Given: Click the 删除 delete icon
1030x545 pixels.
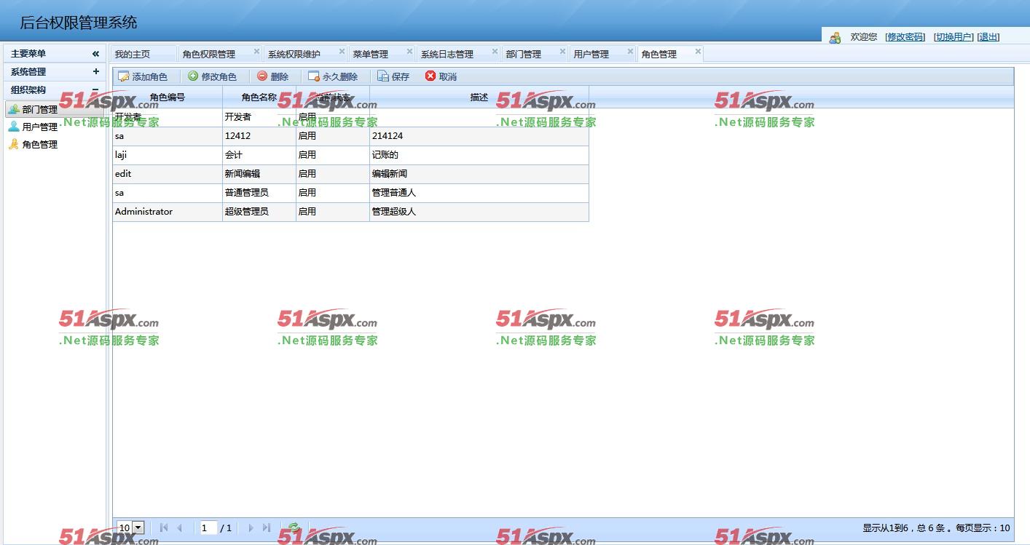Looking at the screenshot, I should click(262, 76).
